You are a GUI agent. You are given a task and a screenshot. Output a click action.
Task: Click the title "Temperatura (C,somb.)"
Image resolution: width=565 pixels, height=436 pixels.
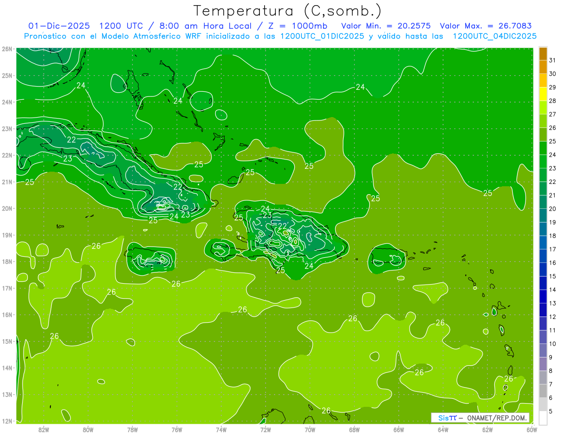(x=288, y=11)
